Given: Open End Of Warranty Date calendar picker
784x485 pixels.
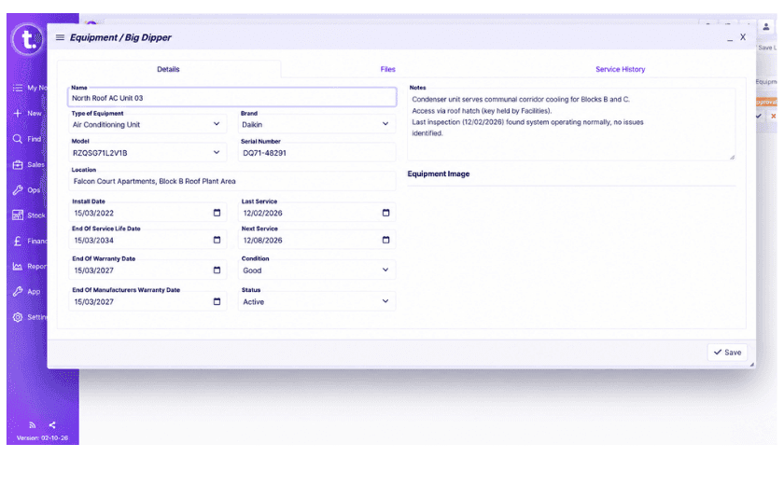Looking at the screenshot, I should [217, 270].
